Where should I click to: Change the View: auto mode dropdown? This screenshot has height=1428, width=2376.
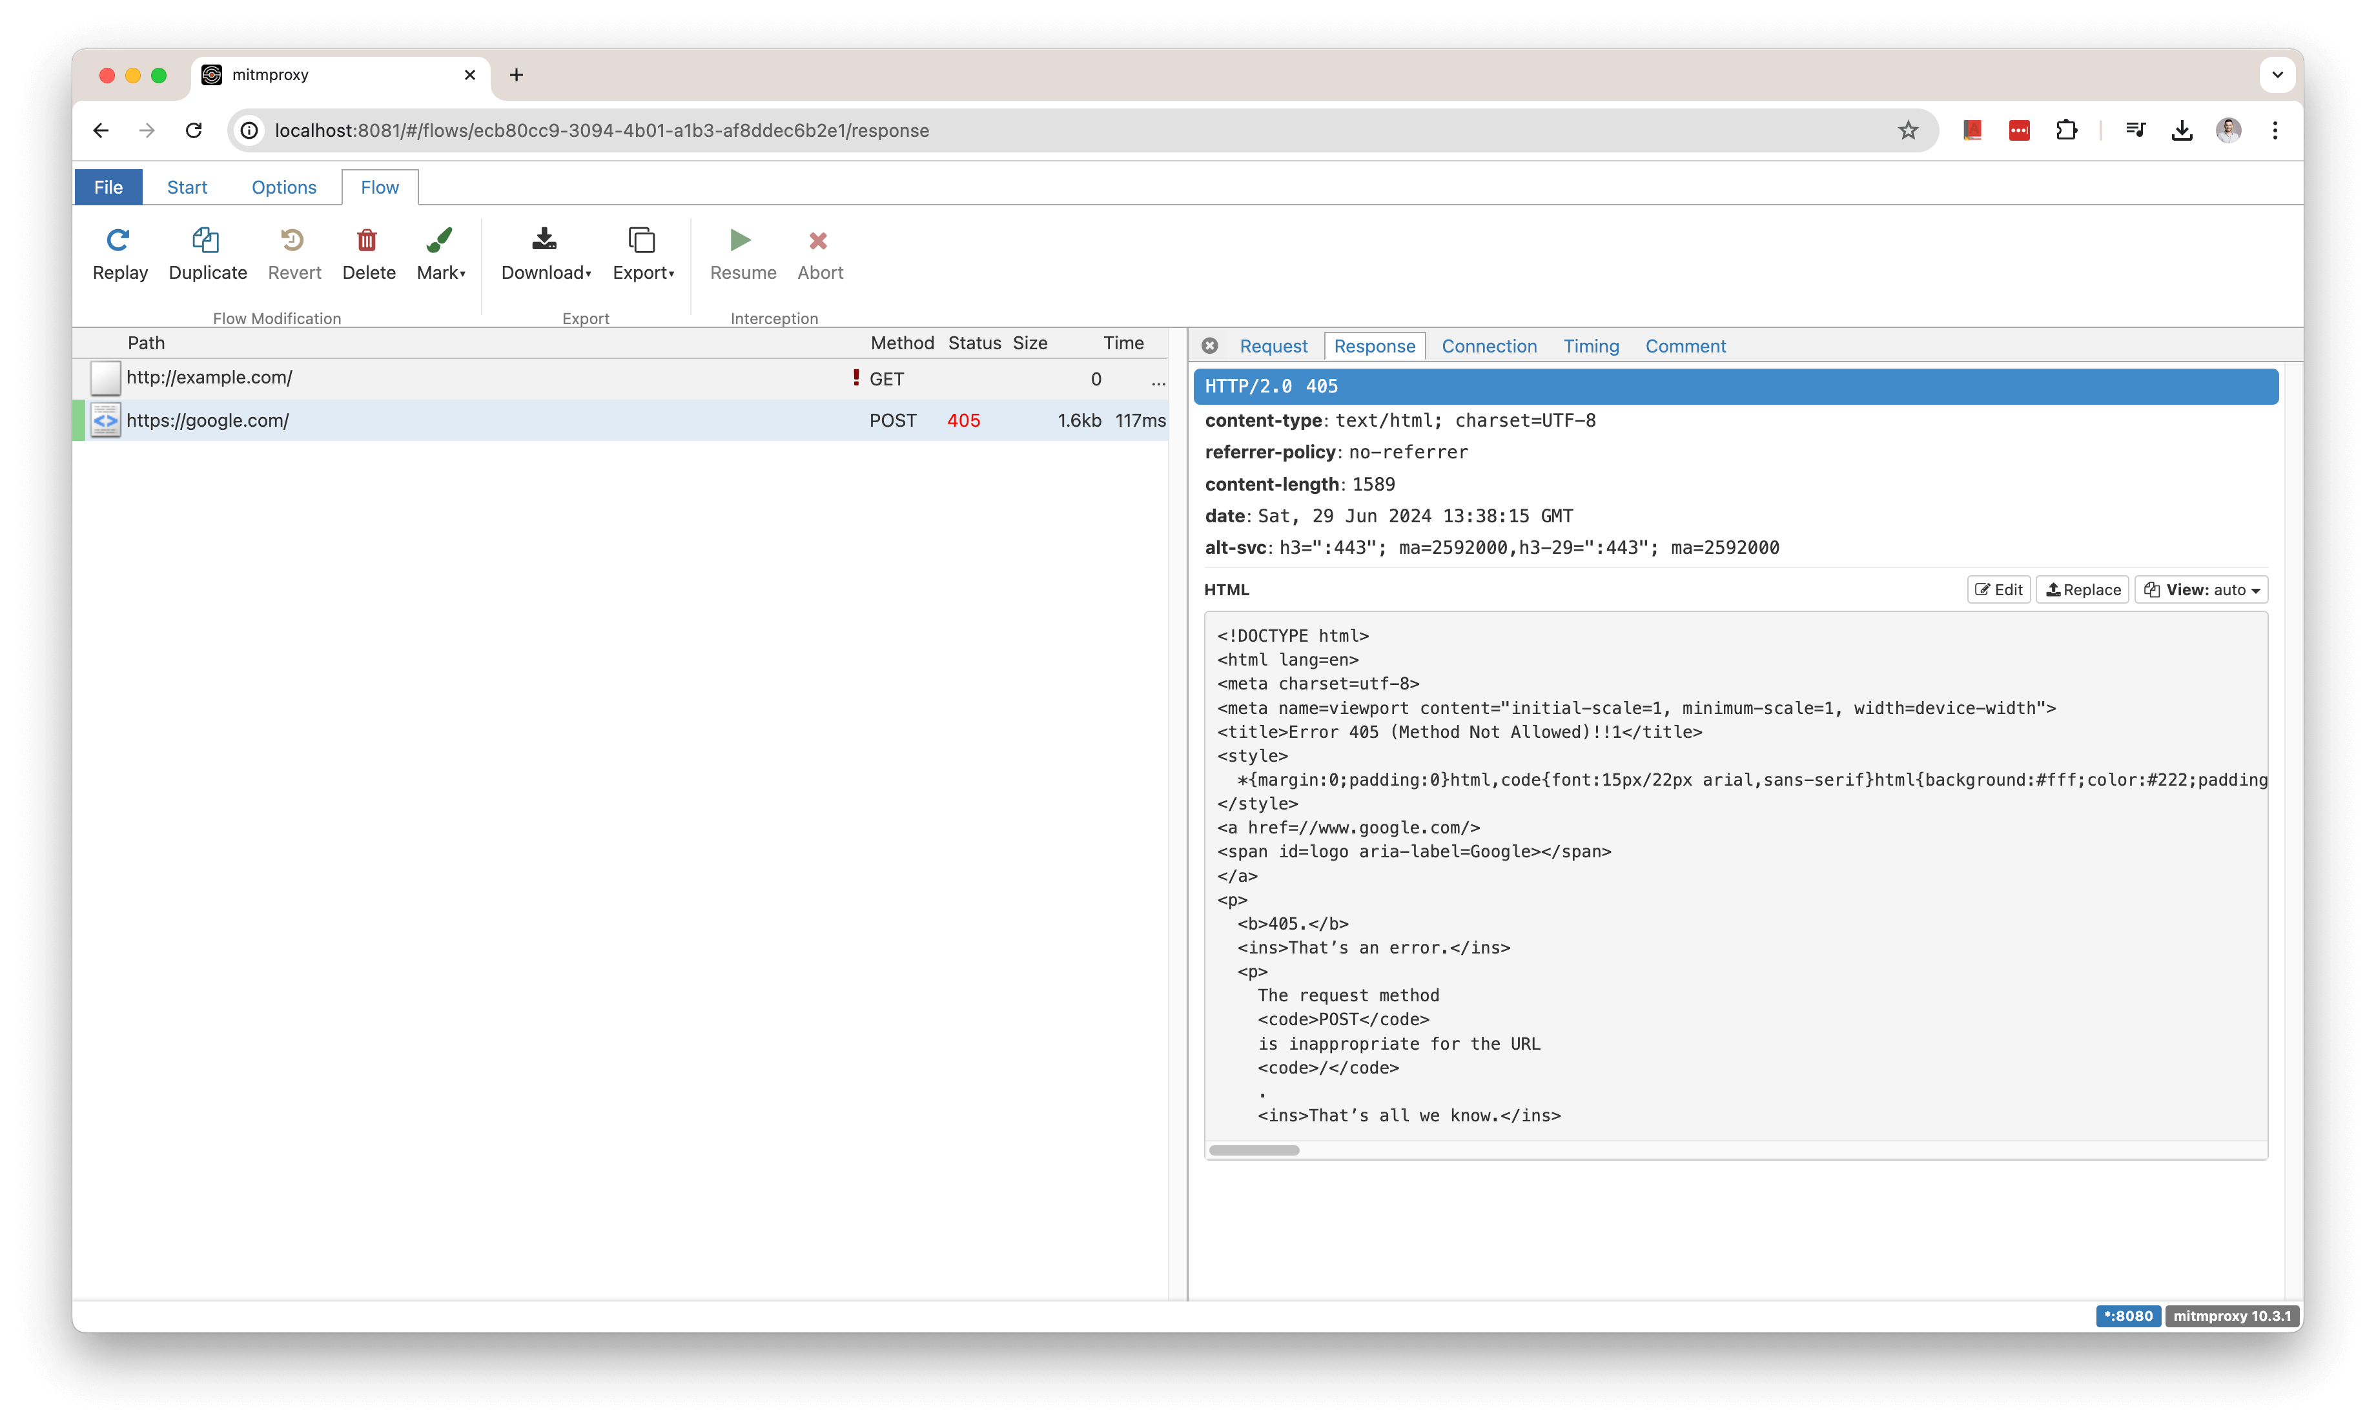click(2202, 590)
